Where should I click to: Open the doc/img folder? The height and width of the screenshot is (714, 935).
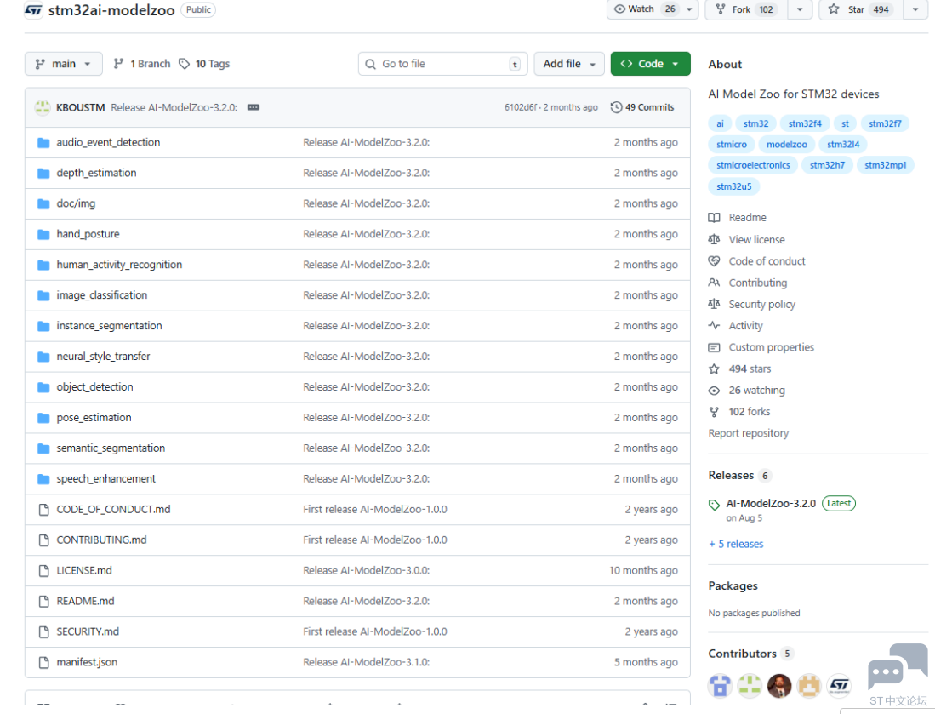coord(76,203)
